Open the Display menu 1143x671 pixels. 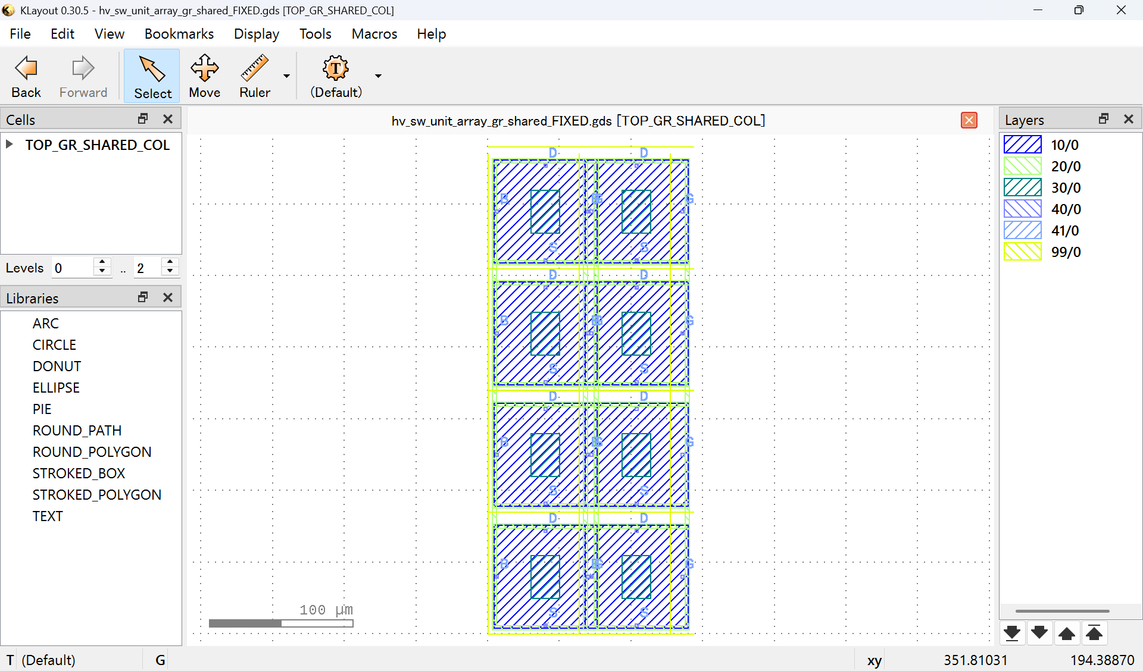pyautogui.click(x=256, y=34)
